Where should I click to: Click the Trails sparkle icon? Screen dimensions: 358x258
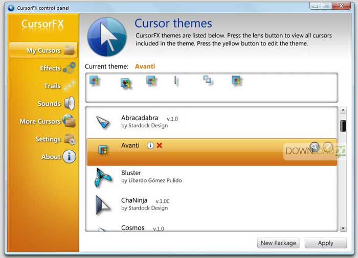coord(70,85)
